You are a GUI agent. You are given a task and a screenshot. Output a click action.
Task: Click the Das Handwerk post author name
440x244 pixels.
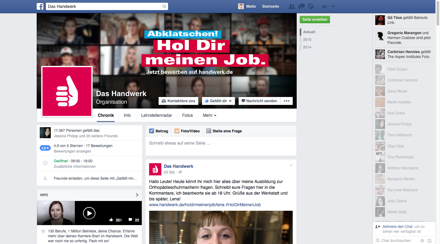[178, 166]
